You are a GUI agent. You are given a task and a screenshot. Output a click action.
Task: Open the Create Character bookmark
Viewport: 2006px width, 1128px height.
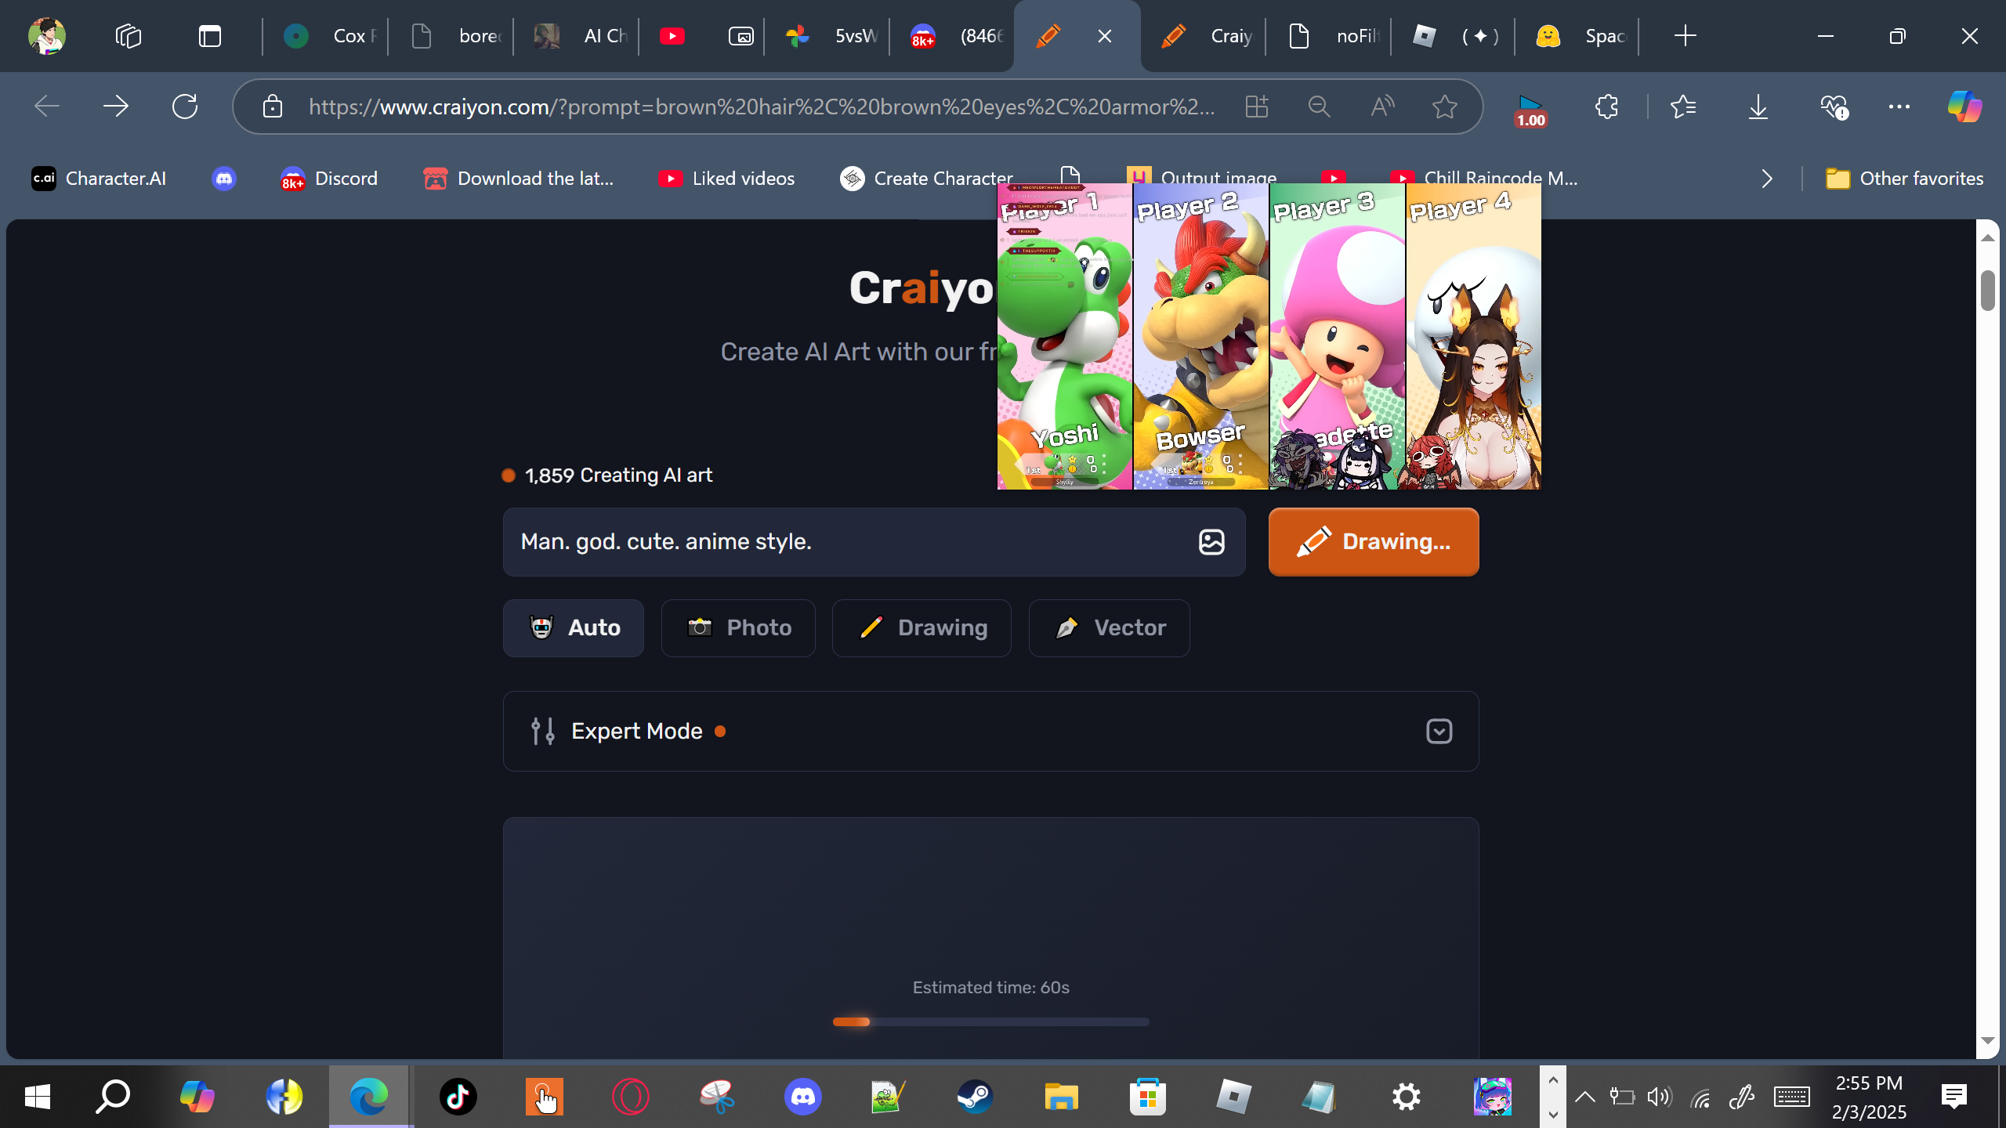(926, 179)
